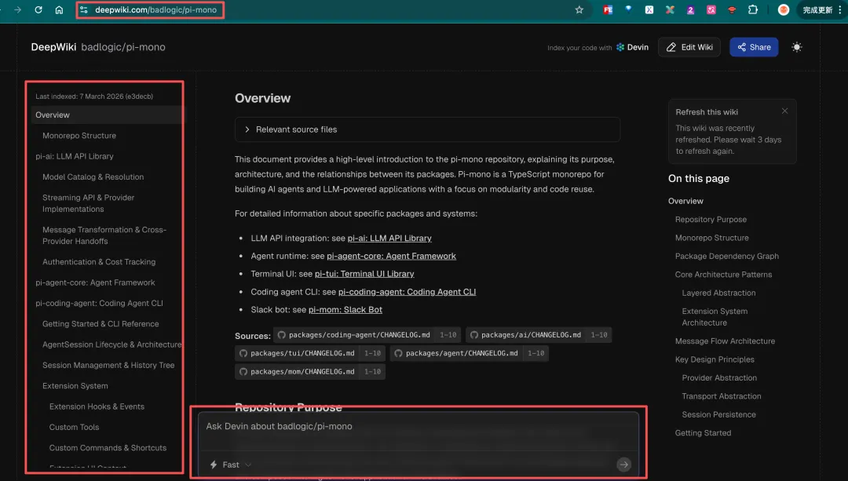
Task: Open Authentication & Cost Tracking page
Action: coord(99,261)
